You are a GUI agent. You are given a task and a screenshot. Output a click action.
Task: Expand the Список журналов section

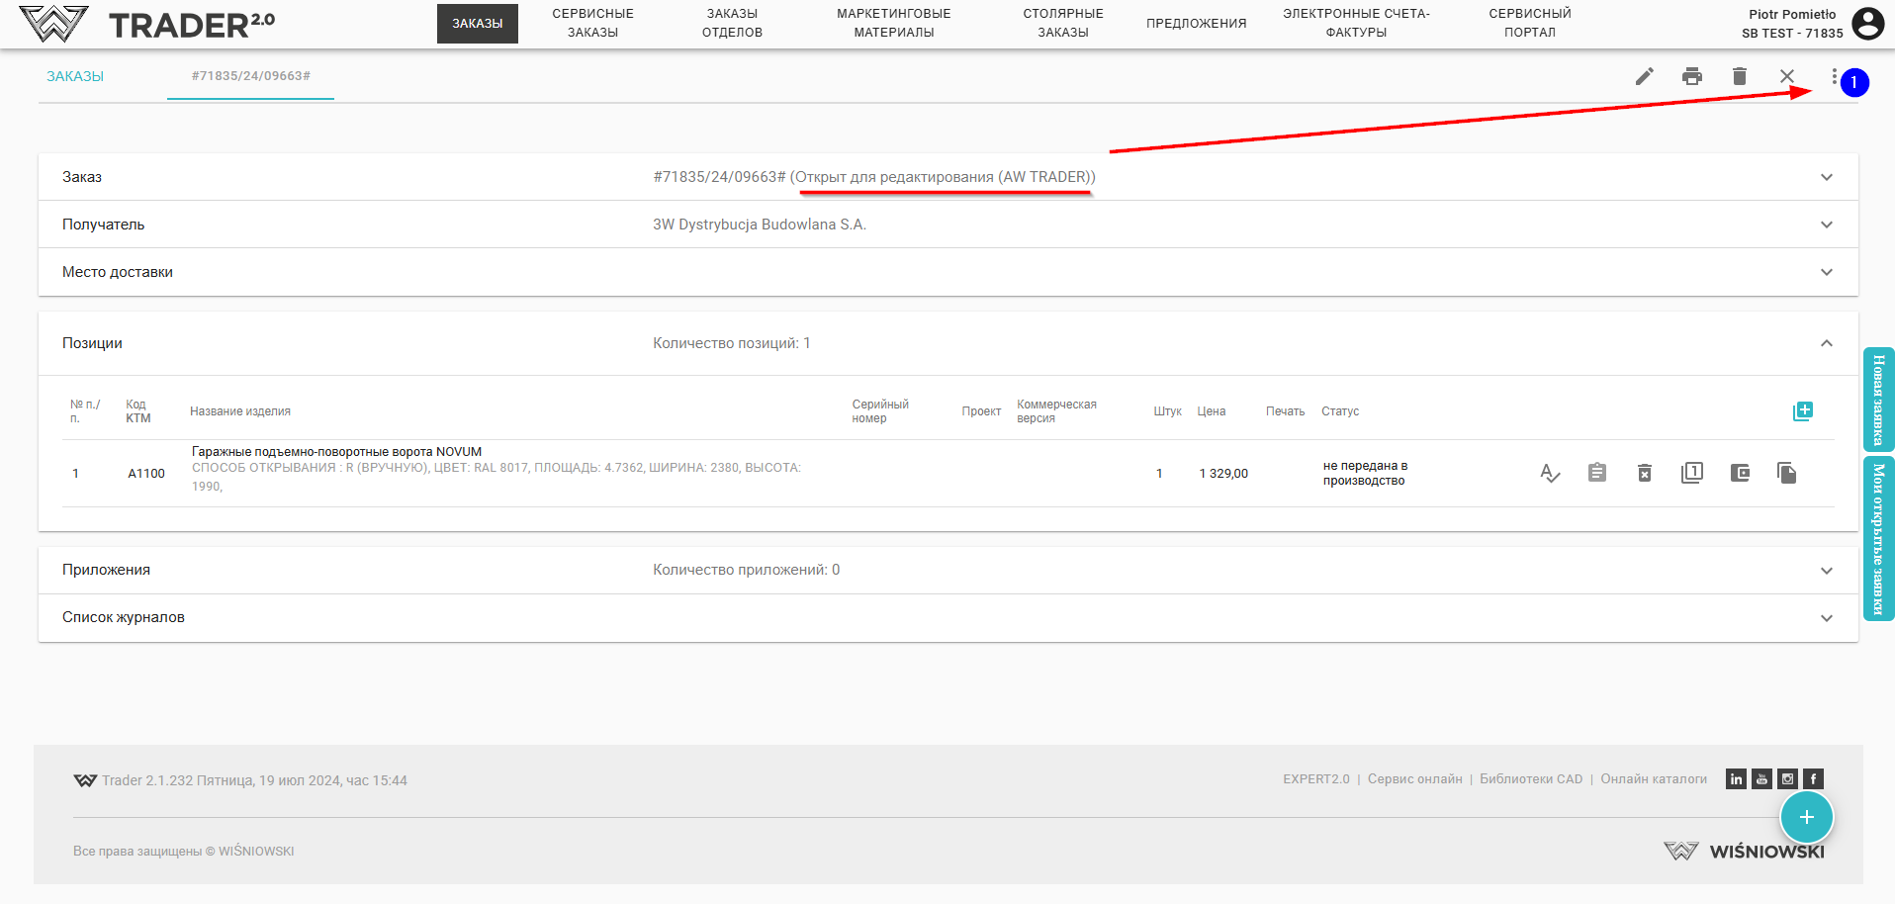coord(1826,618)
